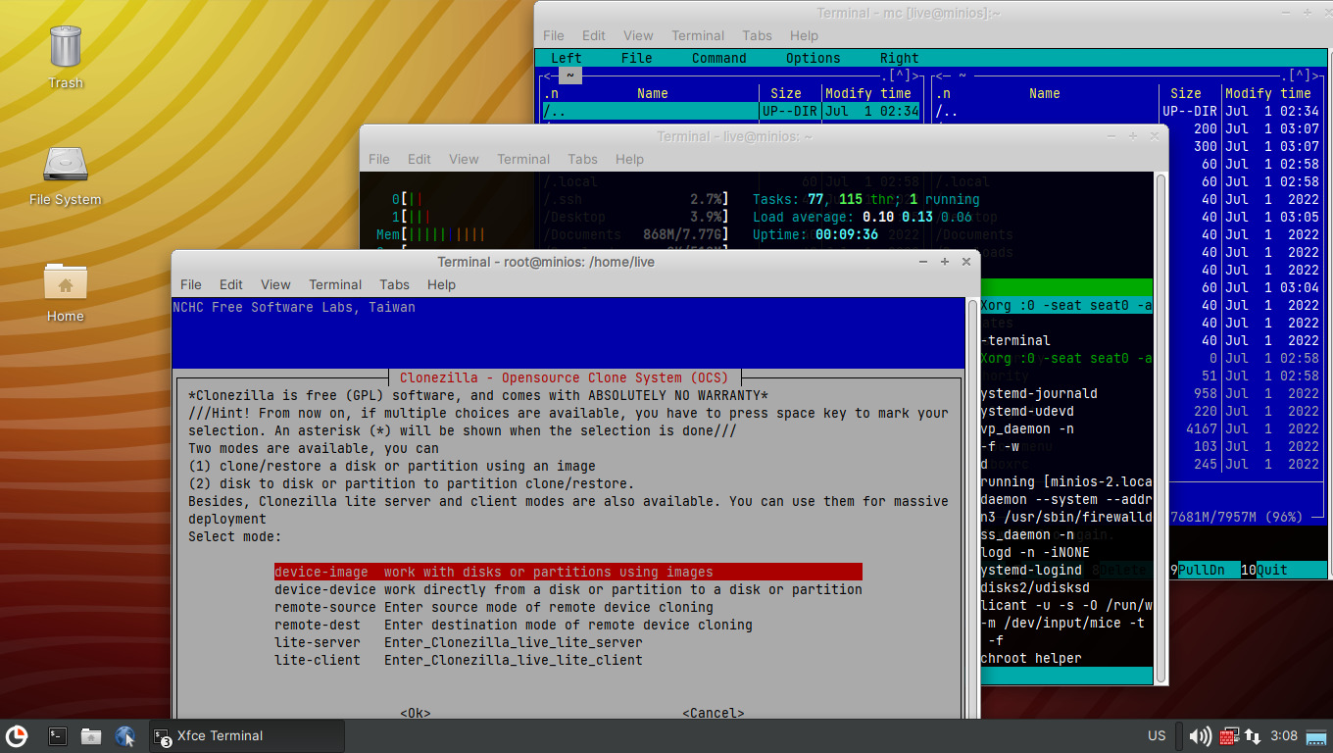Launch the web browser from the panel

click(x=124, y=735)
